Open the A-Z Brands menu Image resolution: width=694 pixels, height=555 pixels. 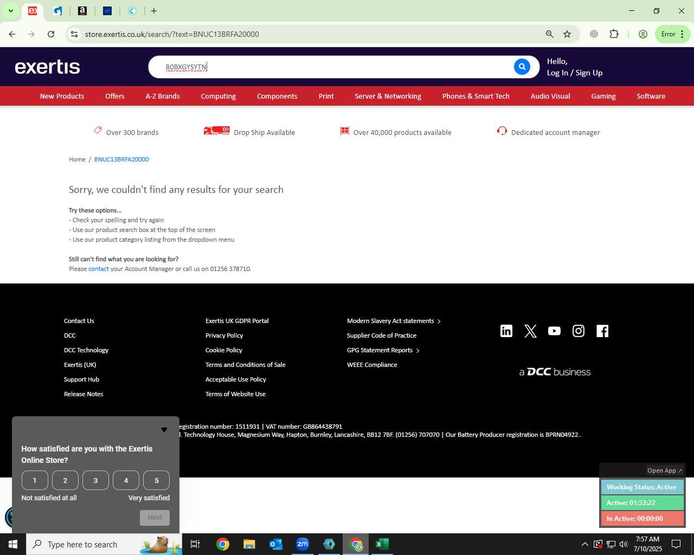tap(163, 96)
